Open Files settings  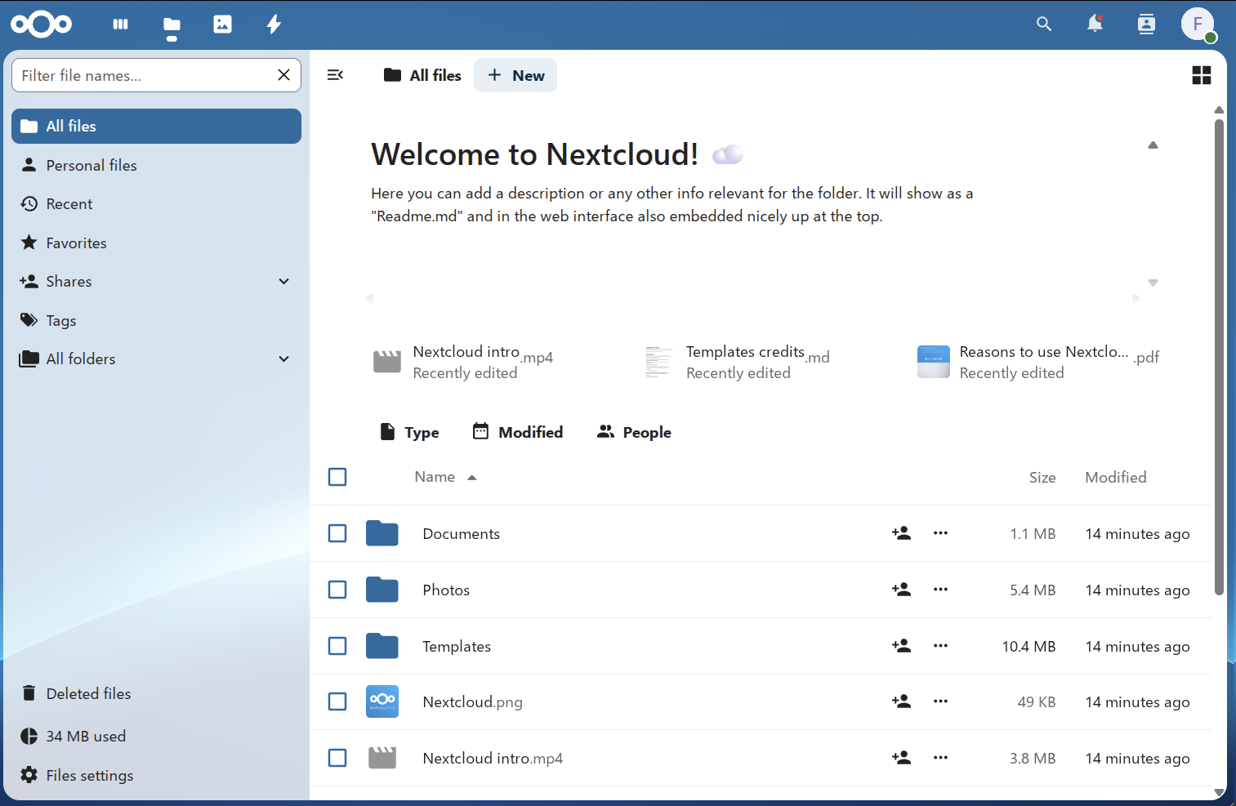pyautogui.click(x=89, y=775)
